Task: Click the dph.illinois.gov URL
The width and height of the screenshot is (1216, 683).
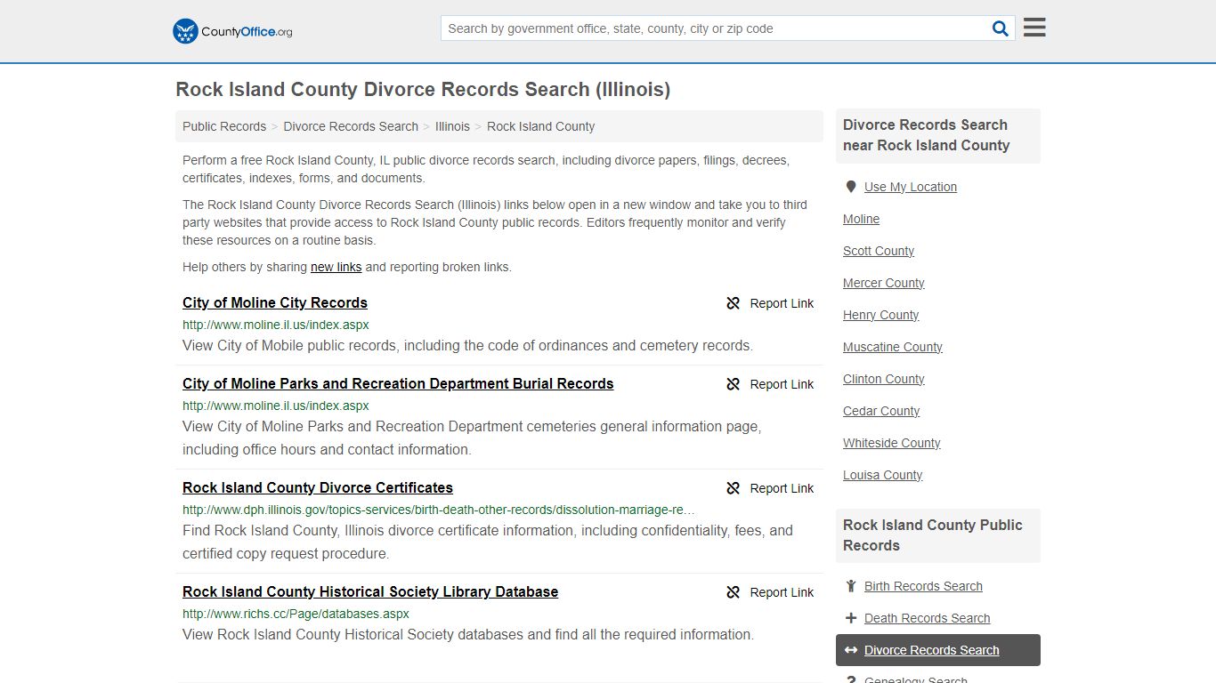Action: [439, 510]
